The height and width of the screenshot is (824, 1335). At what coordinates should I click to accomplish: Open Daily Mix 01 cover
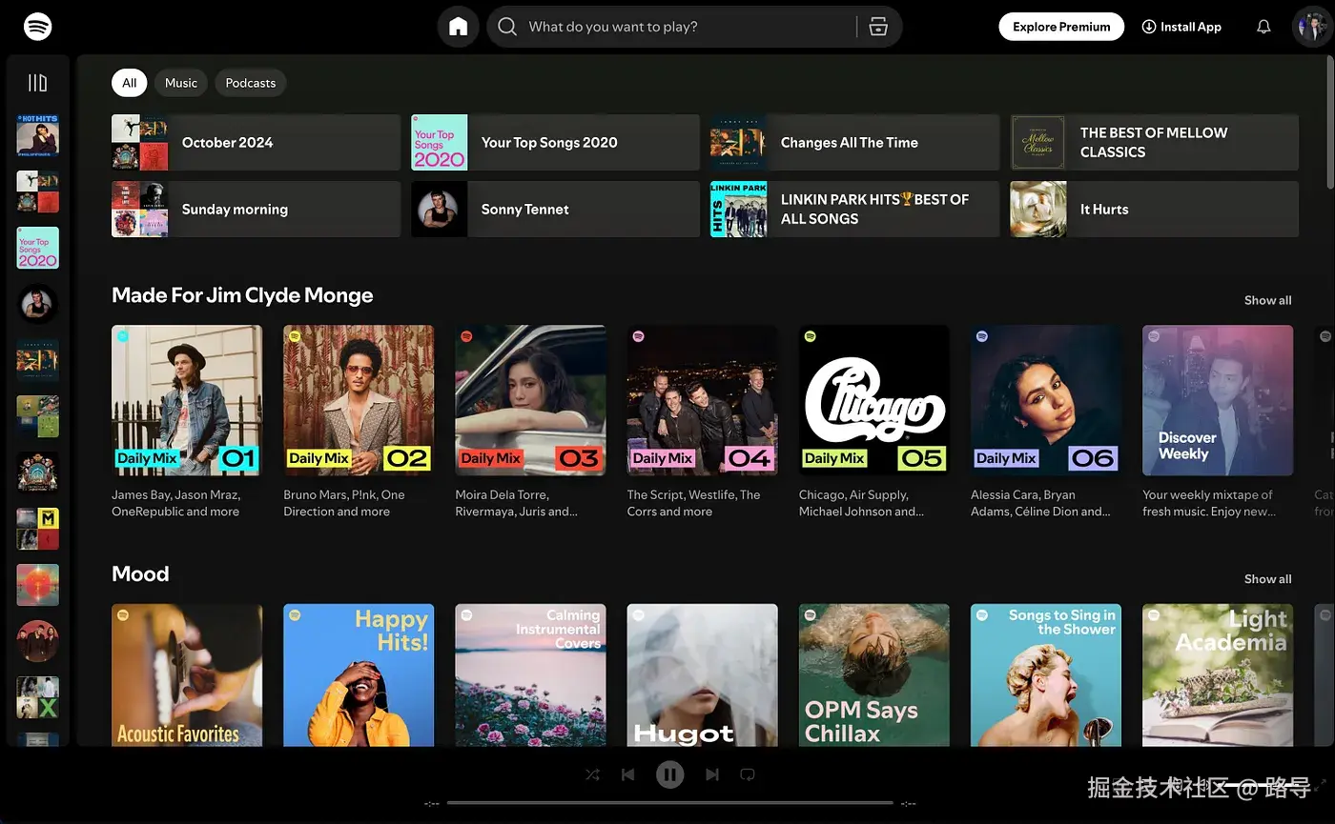(x=187, y=400)
